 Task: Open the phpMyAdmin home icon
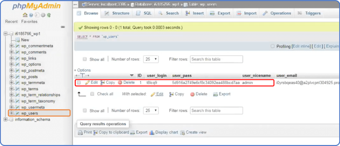point(25,15)
